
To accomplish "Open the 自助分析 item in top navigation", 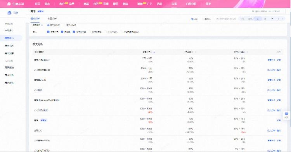I will [191, 4].
